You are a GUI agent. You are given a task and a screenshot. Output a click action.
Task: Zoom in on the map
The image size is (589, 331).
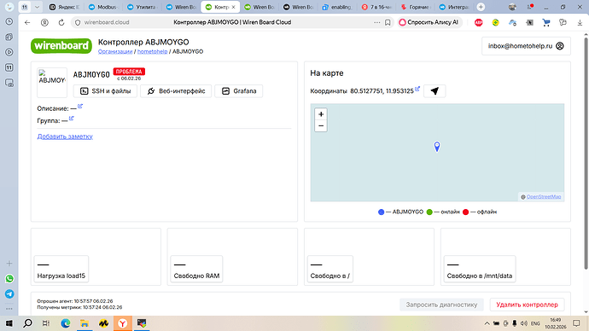321,114
